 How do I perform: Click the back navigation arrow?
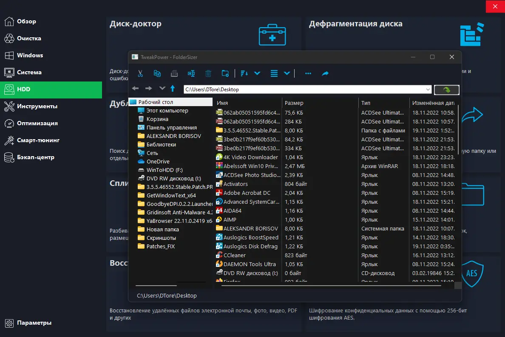coord(135,89)
